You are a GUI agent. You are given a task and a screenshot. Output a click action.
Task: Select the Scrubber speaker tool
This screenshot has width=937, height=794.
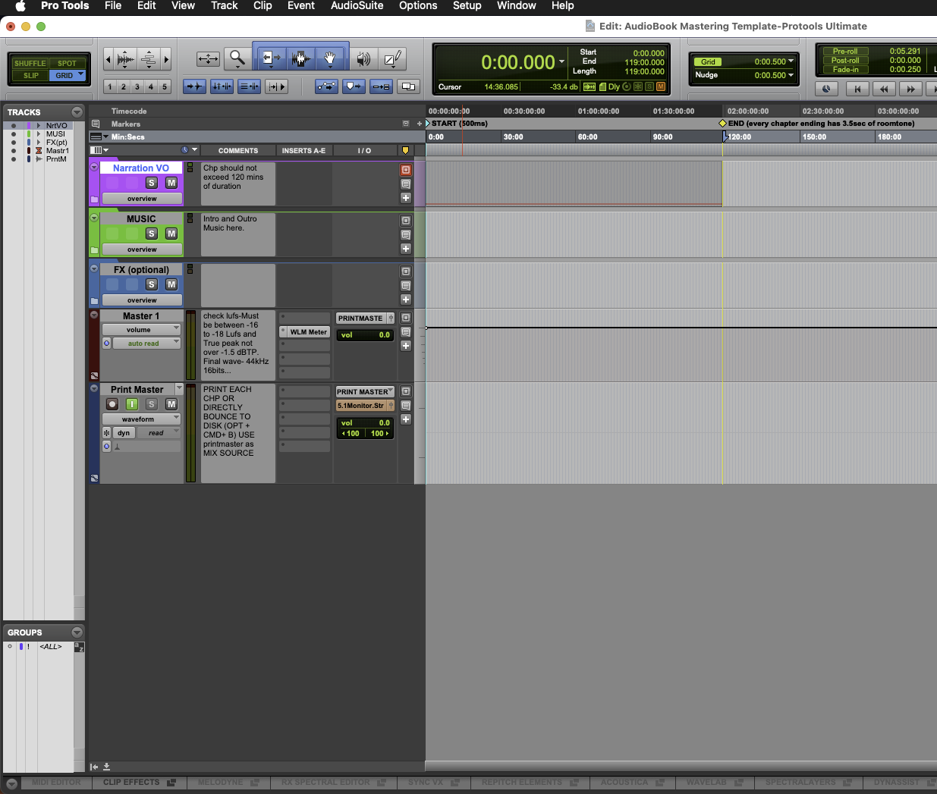tap(363, 58)
